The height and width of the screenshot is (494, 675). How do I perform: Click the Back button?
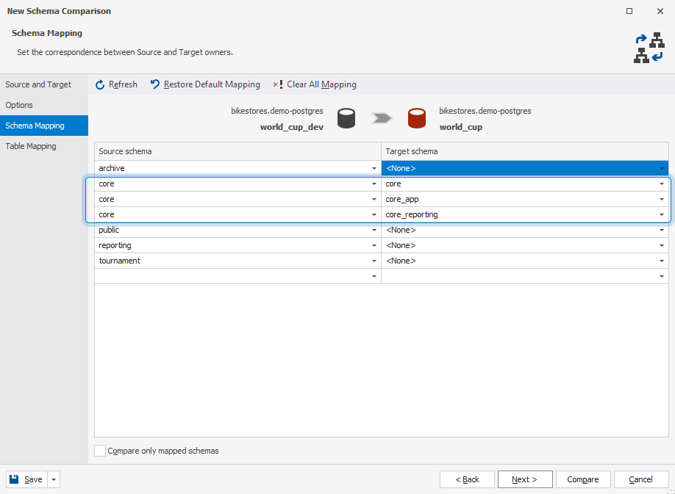click(x=467, y=479)
